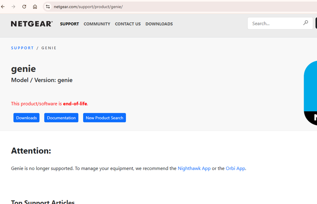Go back to the previous page
317x204 pixels.
click(x=3, y=7)
